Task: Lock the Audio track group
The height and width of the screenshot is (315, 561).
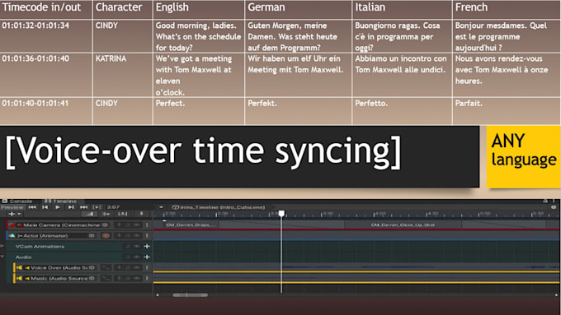Action: [x=128, y=257]
